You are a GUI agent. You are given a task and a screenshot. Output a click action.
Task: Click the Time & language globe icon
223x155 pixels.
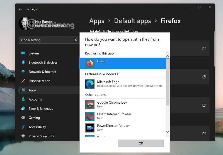click(x=23, y=108)
